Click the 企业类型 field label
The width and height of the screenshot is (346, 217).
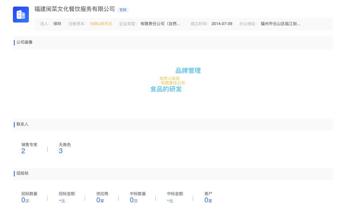pos(128,24)
